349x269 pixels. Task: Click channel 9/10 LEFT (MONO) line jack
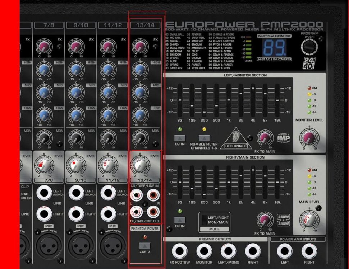(x=76, y=193)
